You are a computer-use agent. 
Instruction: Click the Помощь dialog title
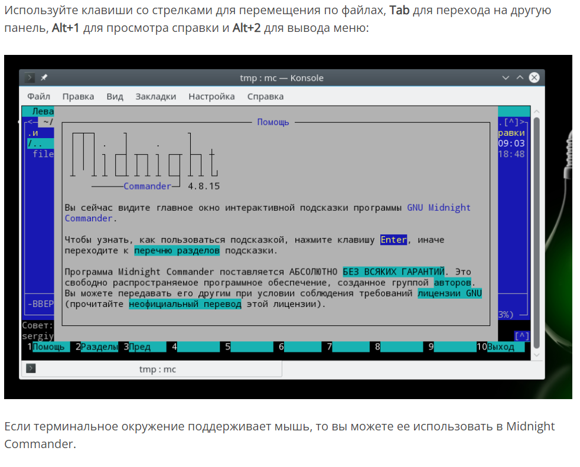pos(273,122)
